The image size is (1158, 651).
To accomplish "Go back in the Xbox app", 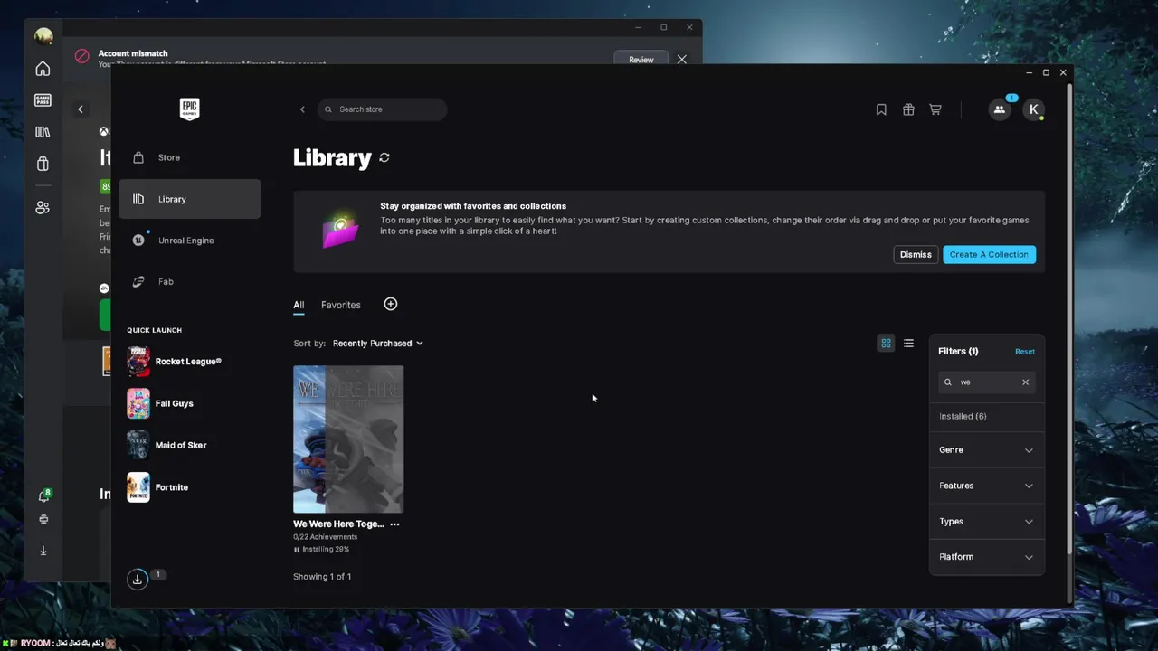I will click(x=81, y=109).
